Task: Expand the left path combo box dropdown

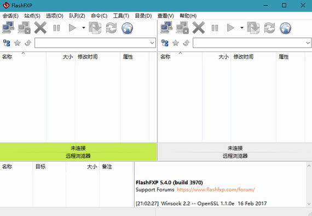Action: click(152, 43)
